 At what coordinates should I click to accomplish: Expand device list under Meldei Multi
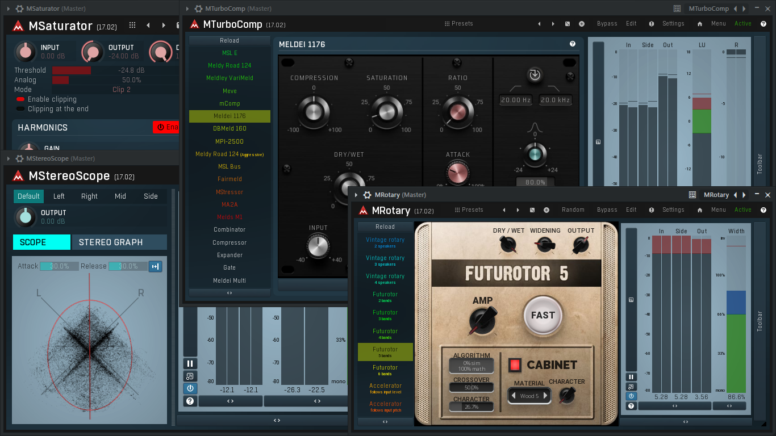tap(230, 293)
